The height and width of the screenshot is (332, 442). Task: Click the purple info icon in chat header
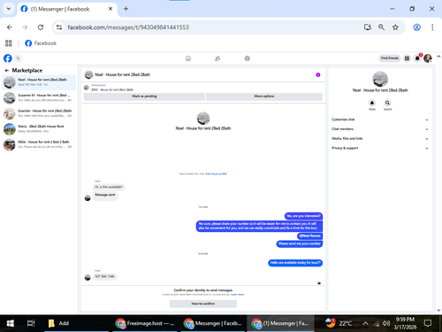click(x=318, y=74)
